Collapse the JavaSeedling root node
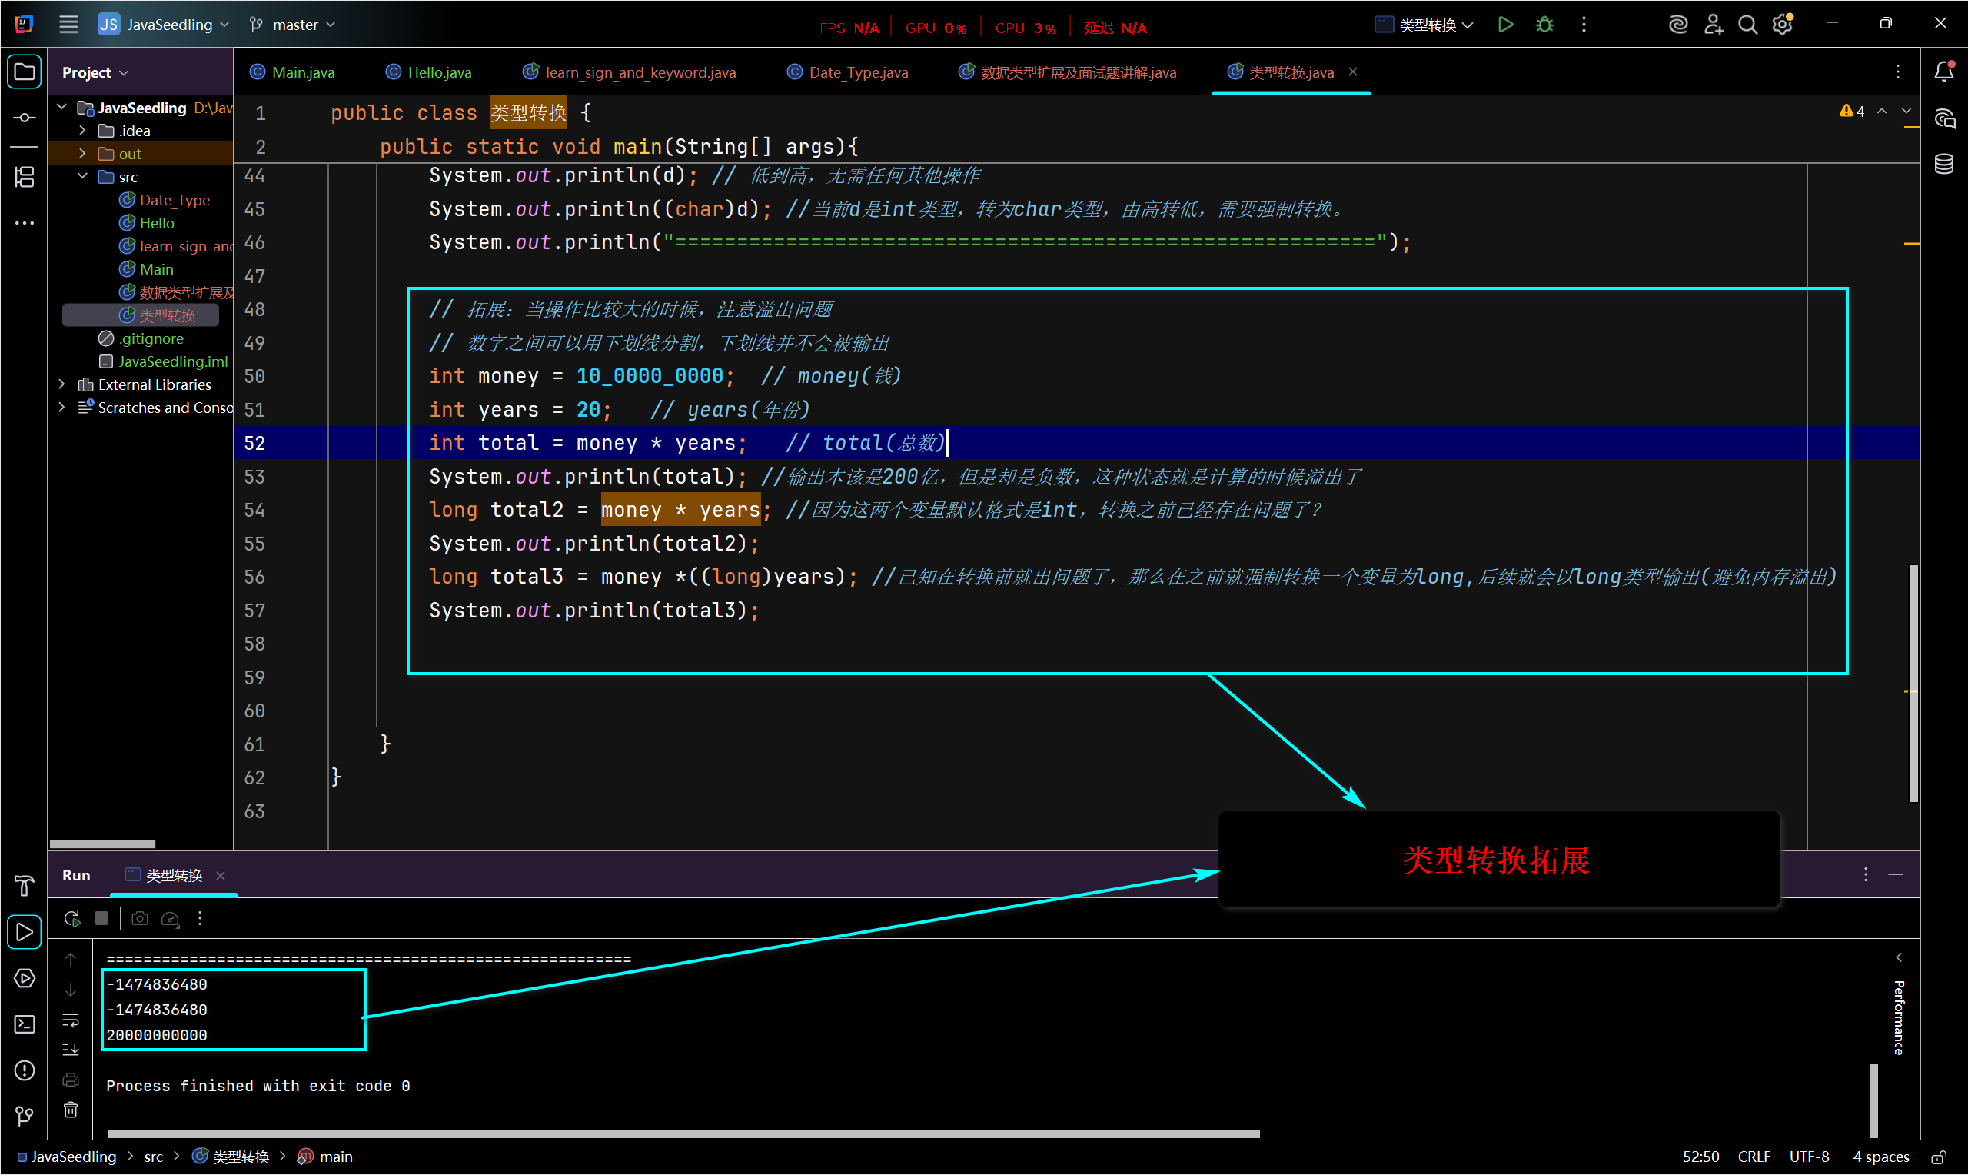Screen dimensions: 1968x1175 point(62,107)
